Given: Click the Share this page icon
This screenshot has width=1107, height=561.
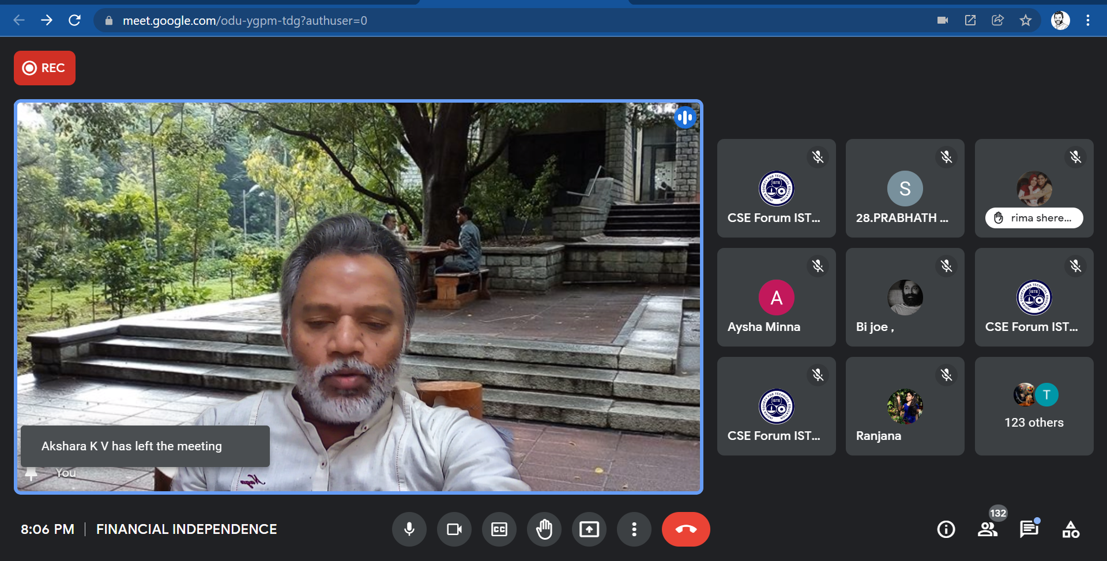Looking at the screenshot, I should 998,21.
